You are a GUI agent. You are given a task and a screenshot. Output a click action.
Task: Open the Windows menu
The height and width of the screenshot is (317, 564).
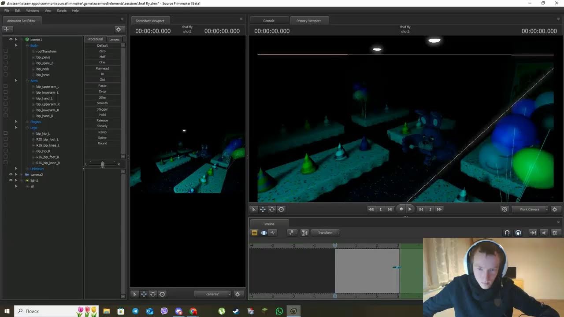pyautogui.click(x=33, y=10)
